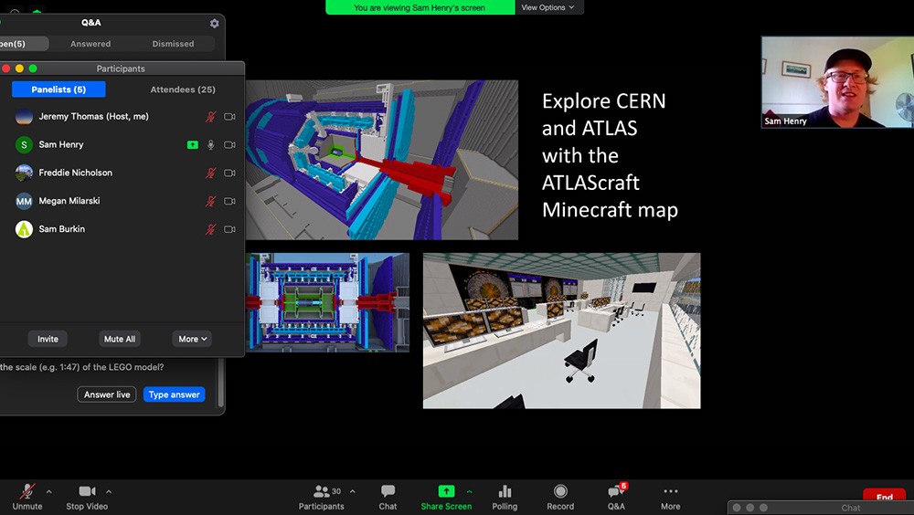Open Q&A settings gear

point(215,24)
